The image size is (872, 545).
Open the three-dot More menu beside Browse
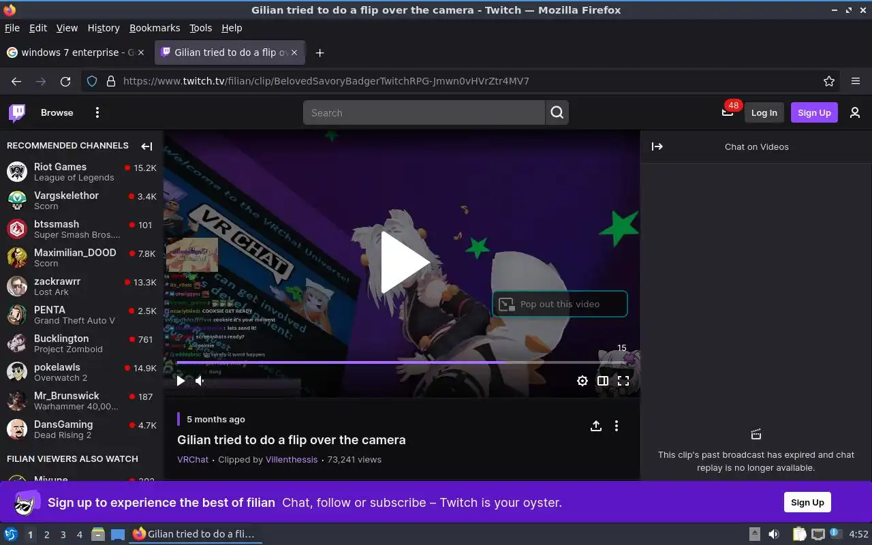[97, 112]
